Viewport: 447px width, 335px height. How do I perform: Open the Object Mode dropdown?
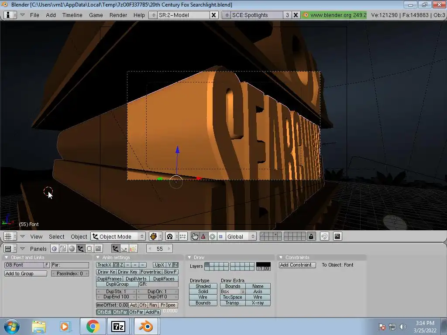(x=118, y=236)
